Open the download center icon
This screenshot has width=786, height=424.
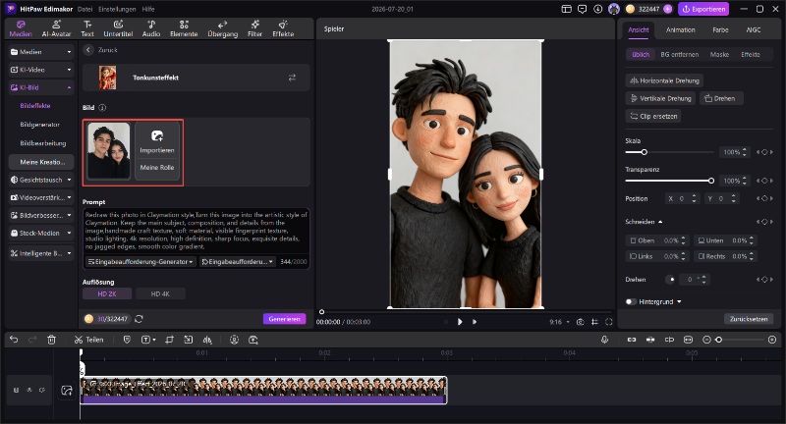pyautogui.click(x=598, y=9)
